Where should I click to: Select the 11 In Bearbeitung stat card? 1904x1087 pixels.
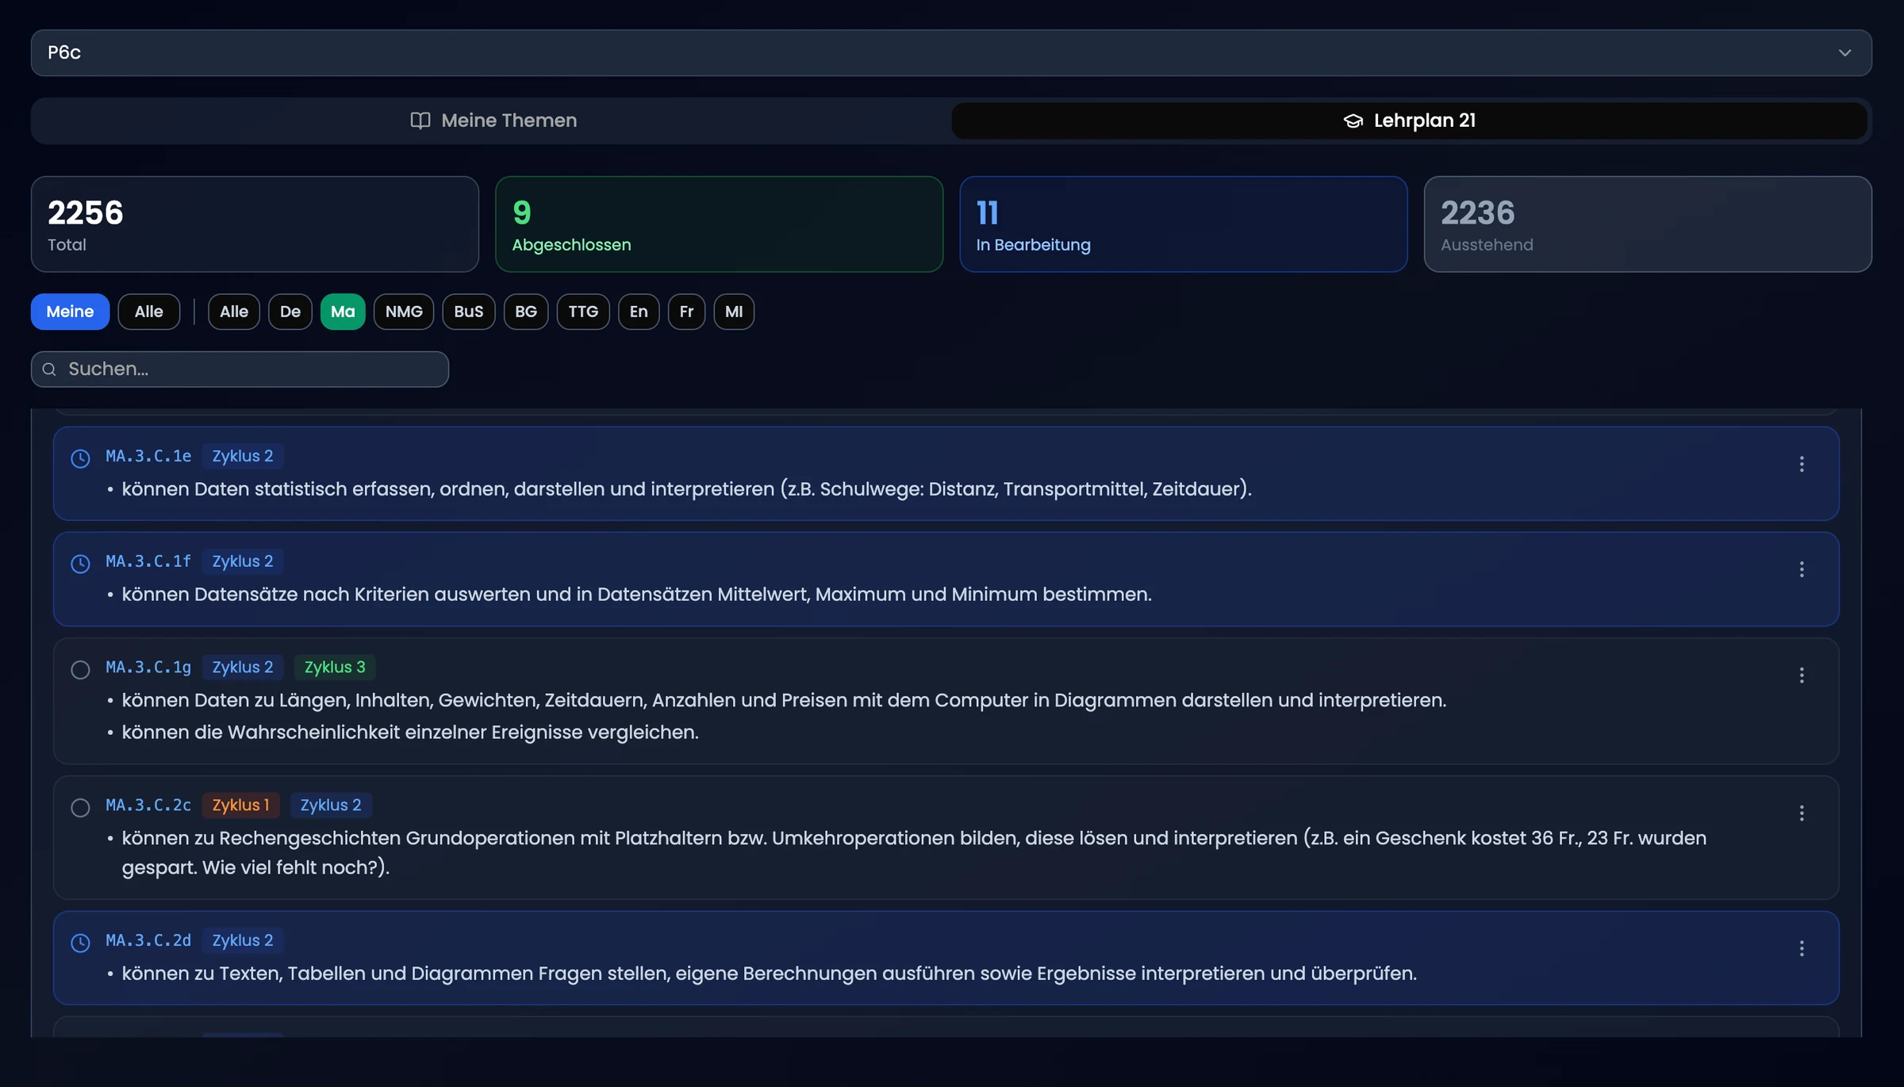click(x=1183, y=224)
